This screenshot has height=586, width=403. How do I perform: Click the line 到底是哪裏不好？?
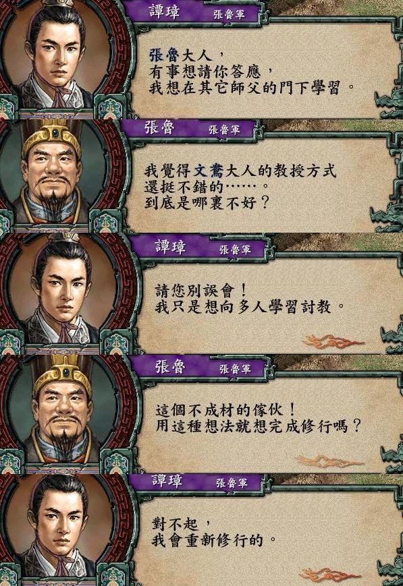point(207,203)
